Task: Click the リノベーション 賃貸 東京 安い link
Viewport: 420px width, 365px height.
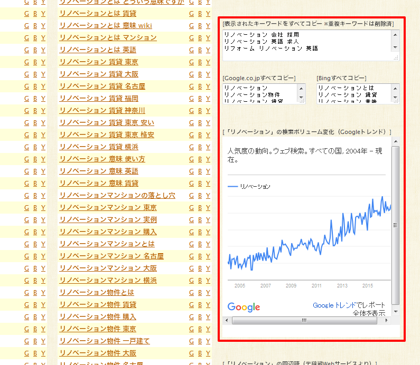Action: [107, 123]
